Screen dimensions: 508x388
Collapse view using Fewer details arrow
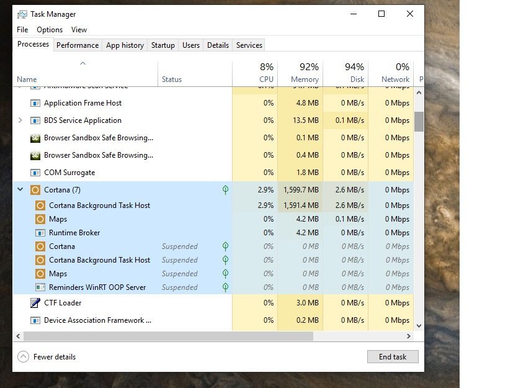[23, 357]
